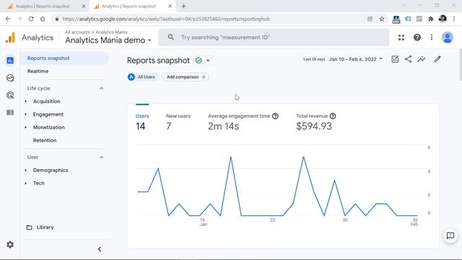462x260 pixels.
Task: Expand the Monetization menu arrow
Action: (x=26, y=127)
